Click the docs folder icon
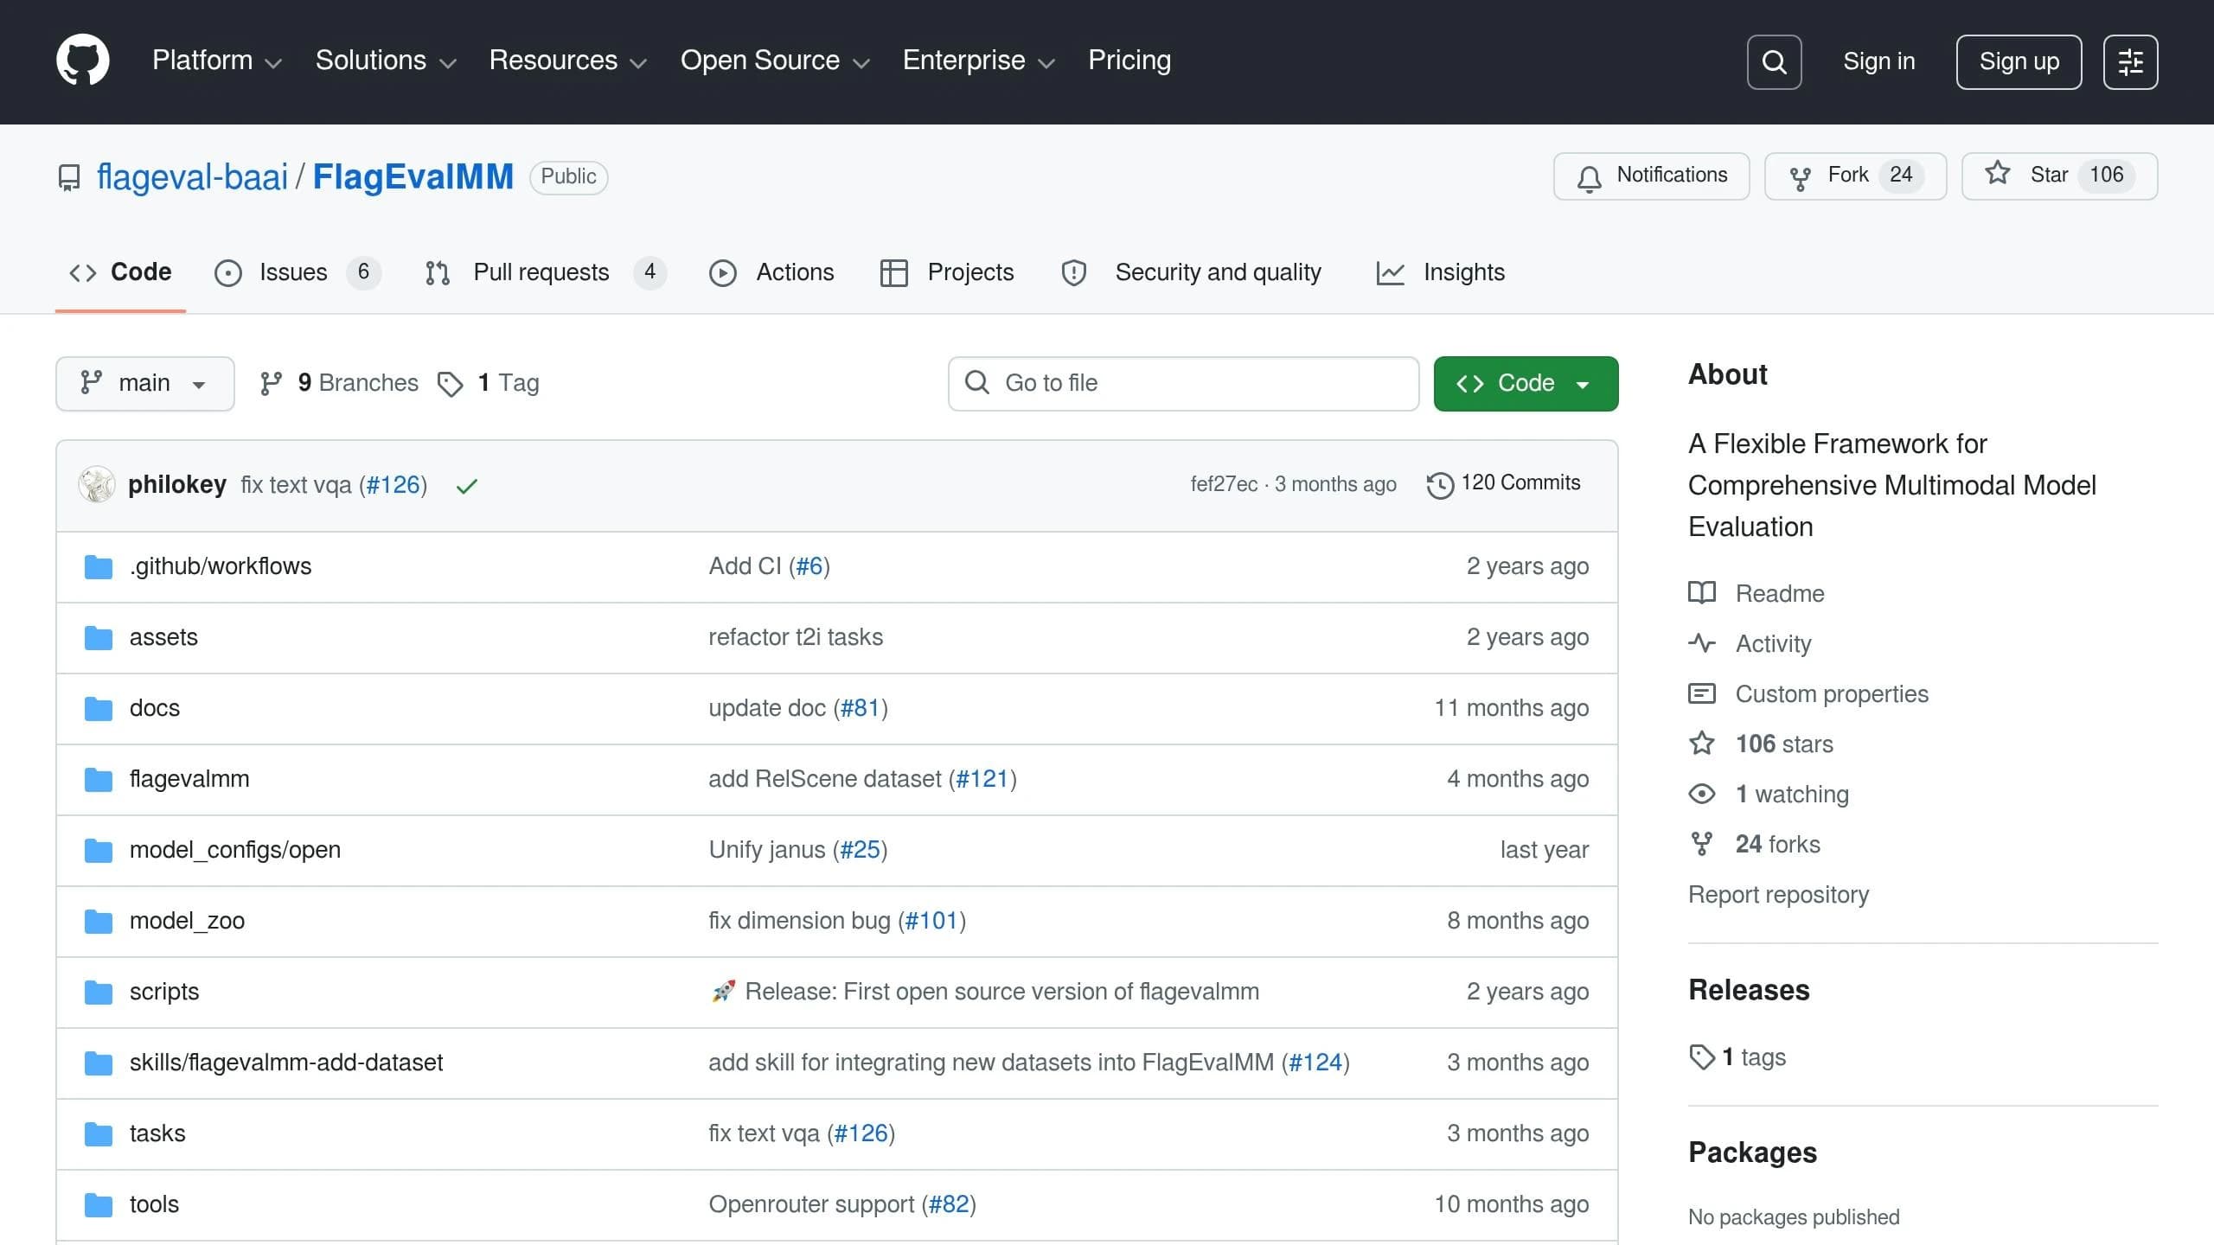 [99, 709]
